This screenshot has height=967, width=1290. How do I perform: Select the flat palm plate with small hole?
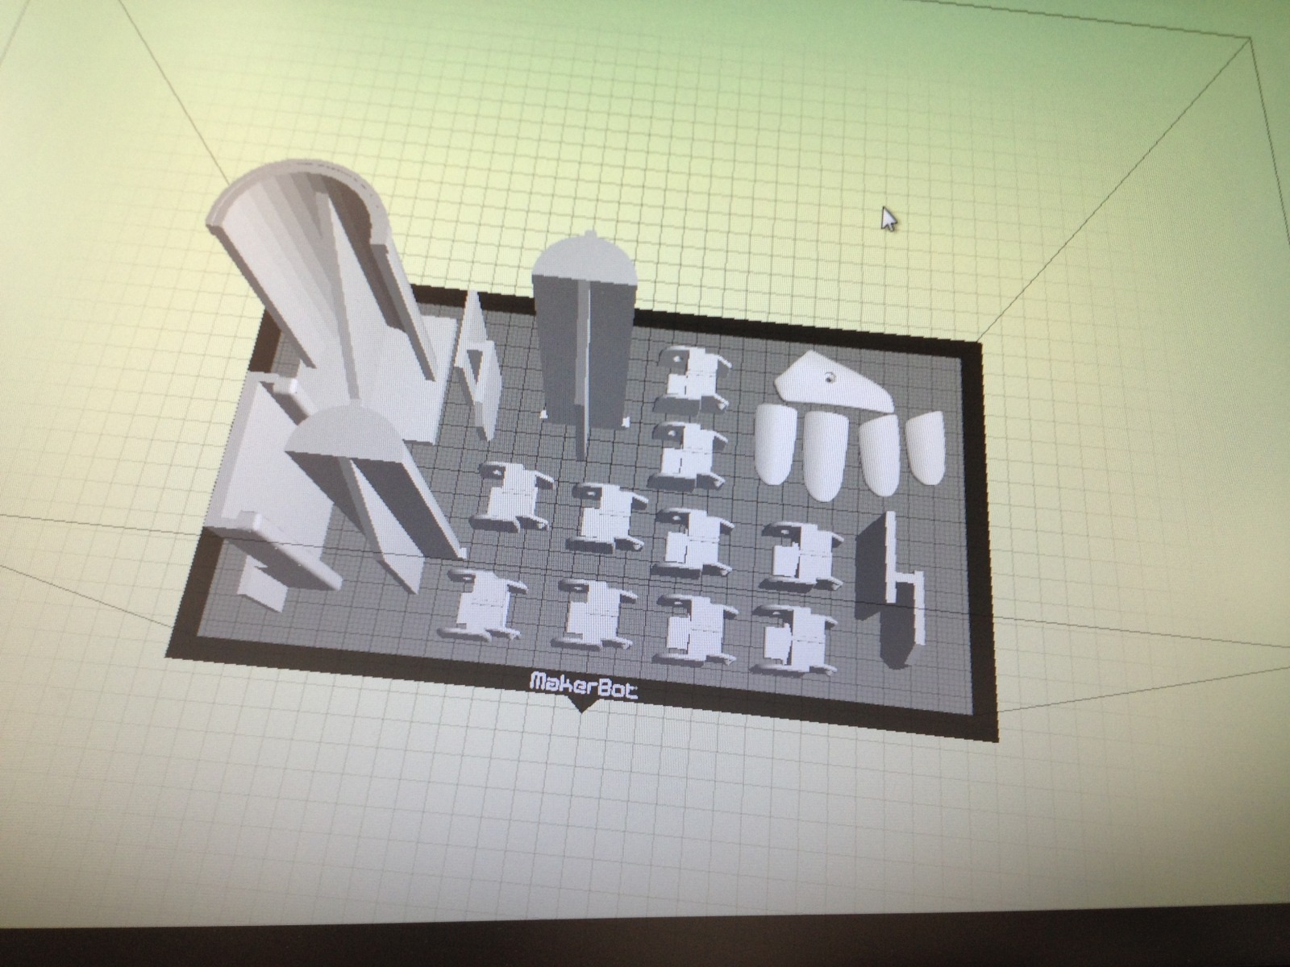point(834,380)
